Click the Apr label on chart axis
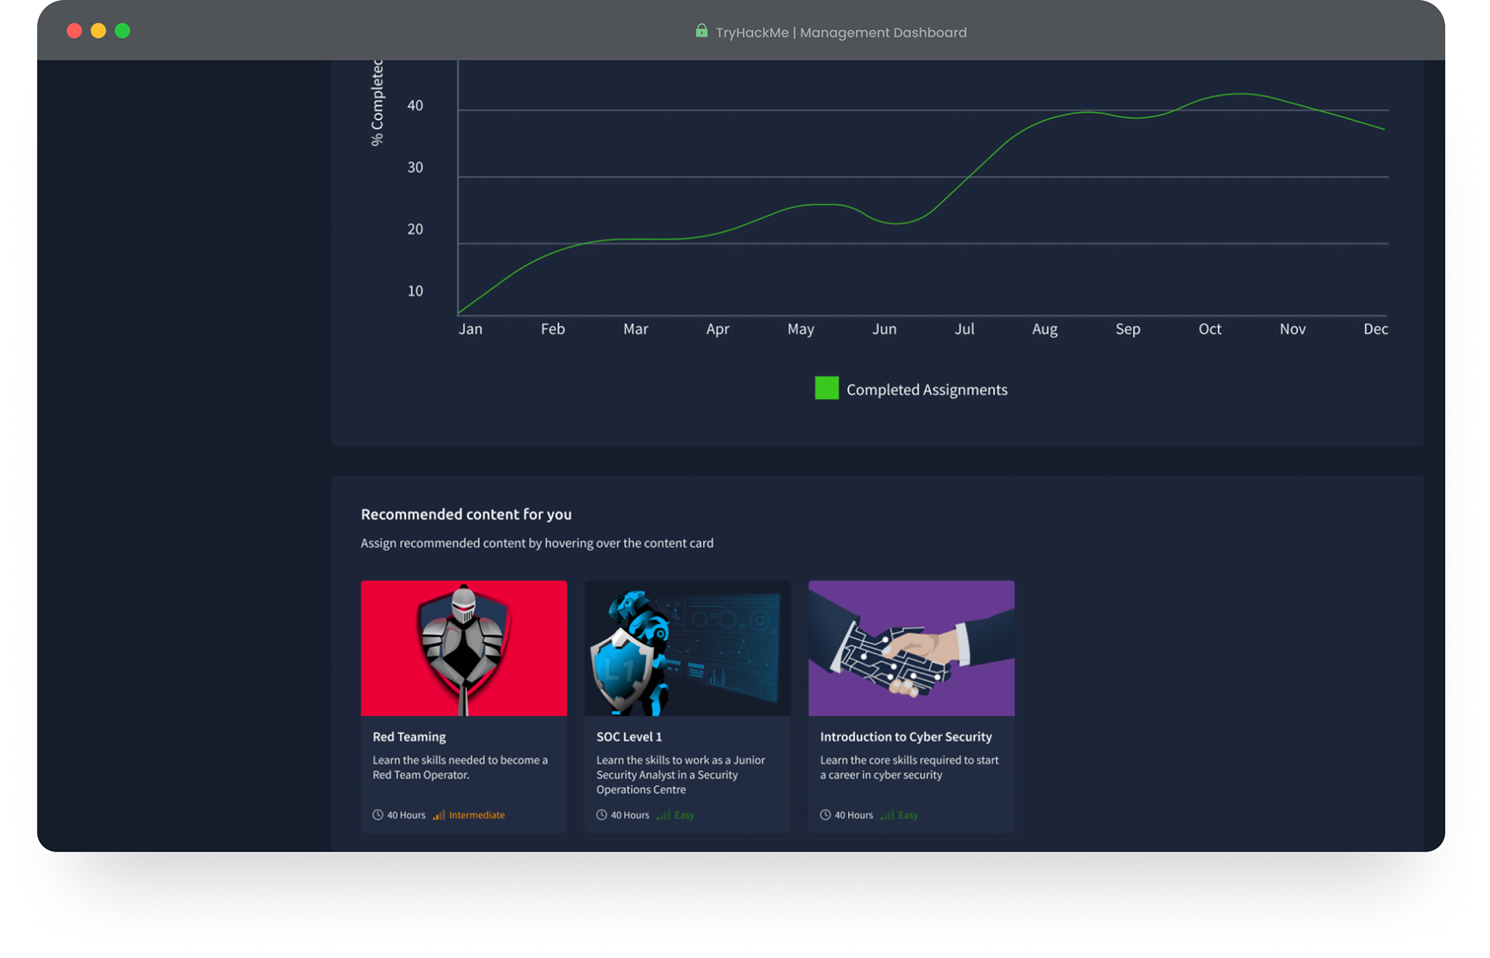Screen dimensions: 1490x958 (718, 329)
